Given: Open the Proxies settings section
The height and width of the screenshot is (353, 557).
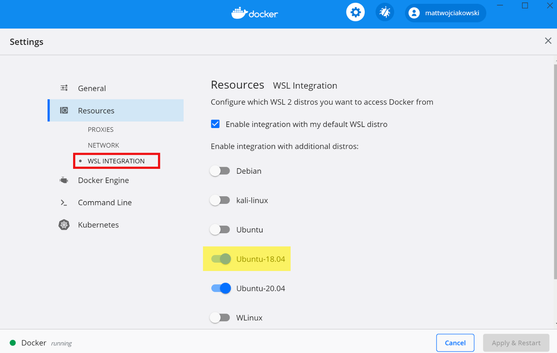Looking at the screenshot, I should click(x=101, y=129).
